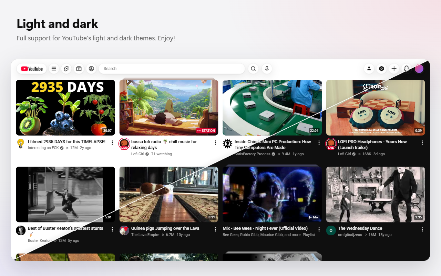The image size is (441, 276).
Task: Click the person silhouette icon in header
Action: pyautogui.click(x=369, y=69)
